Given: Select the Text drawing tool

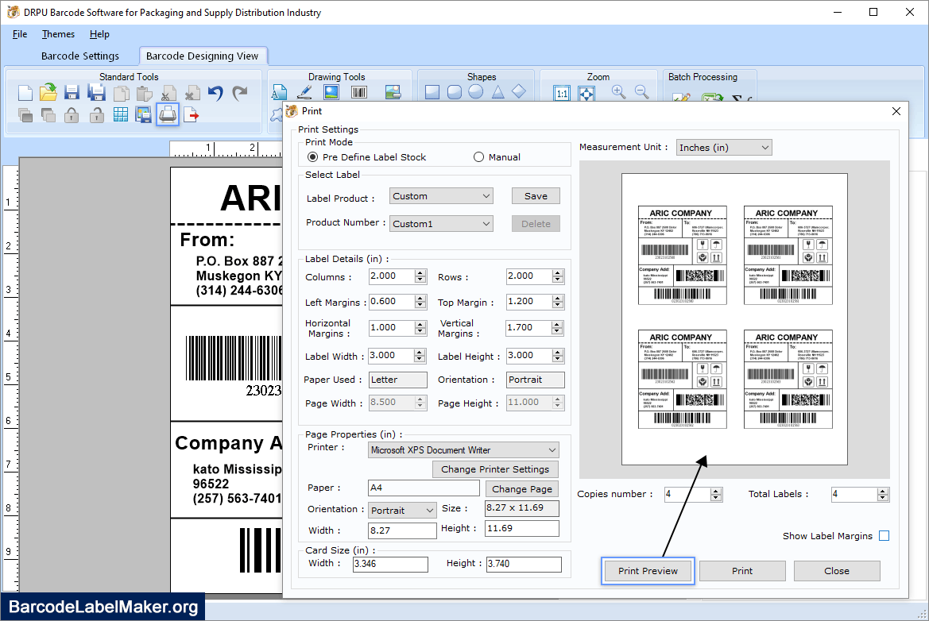Looking at the screenshot, I should 279,92.
